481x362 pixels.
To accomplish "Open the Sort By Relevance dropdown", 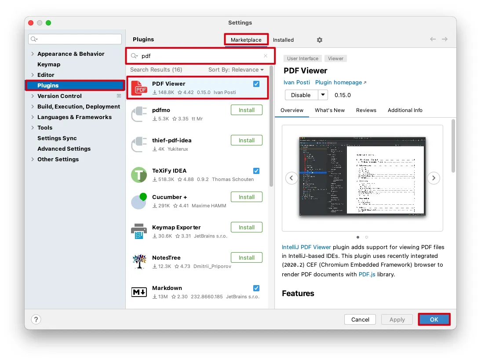I will [x=236, y=69].
